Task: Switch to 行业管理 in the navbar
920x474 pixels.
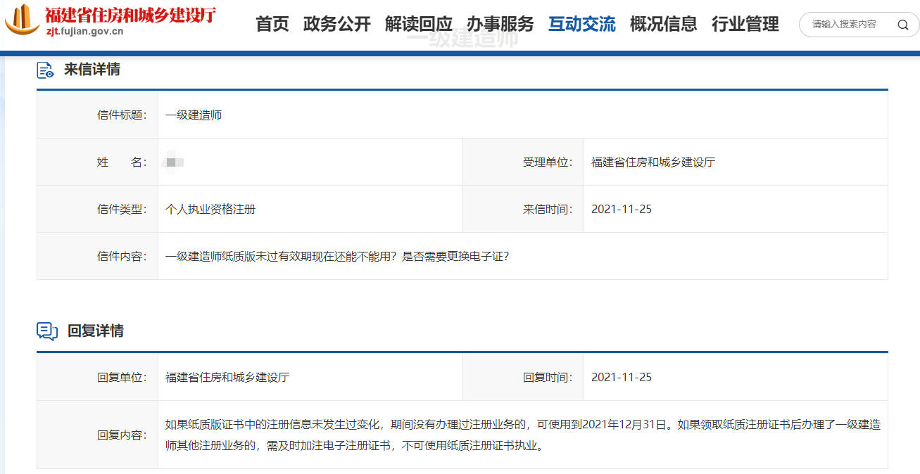Action: (745, 25)
